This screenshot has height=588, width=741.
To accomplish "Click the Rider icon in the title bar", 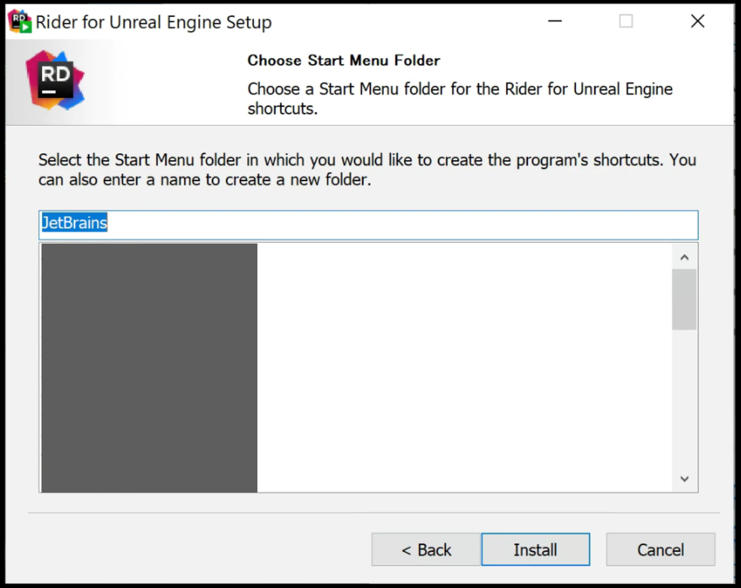I will point(20,22).
